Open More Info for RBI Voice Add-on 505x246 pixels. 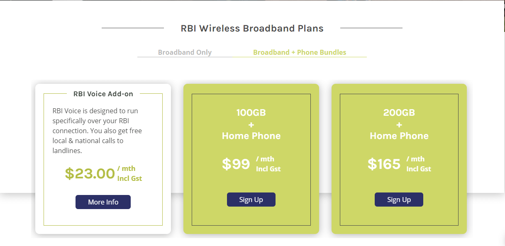[x=103, y=202]
